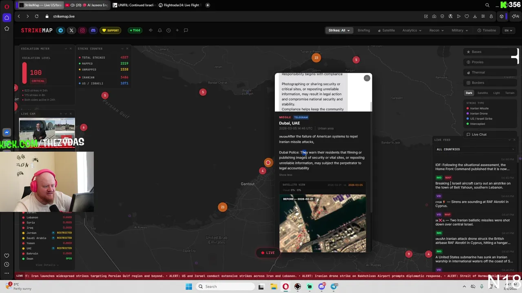Click the yellow Support button
The height and width of the screenshot is (293, 522).
111,30
